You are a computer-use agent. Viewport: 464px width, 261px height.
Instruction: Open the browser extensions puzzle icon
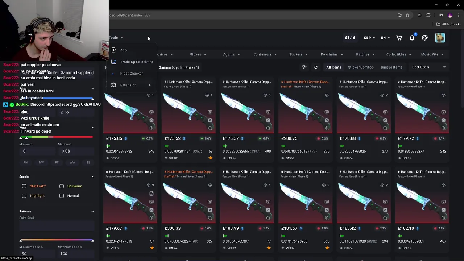pos(428,15)
